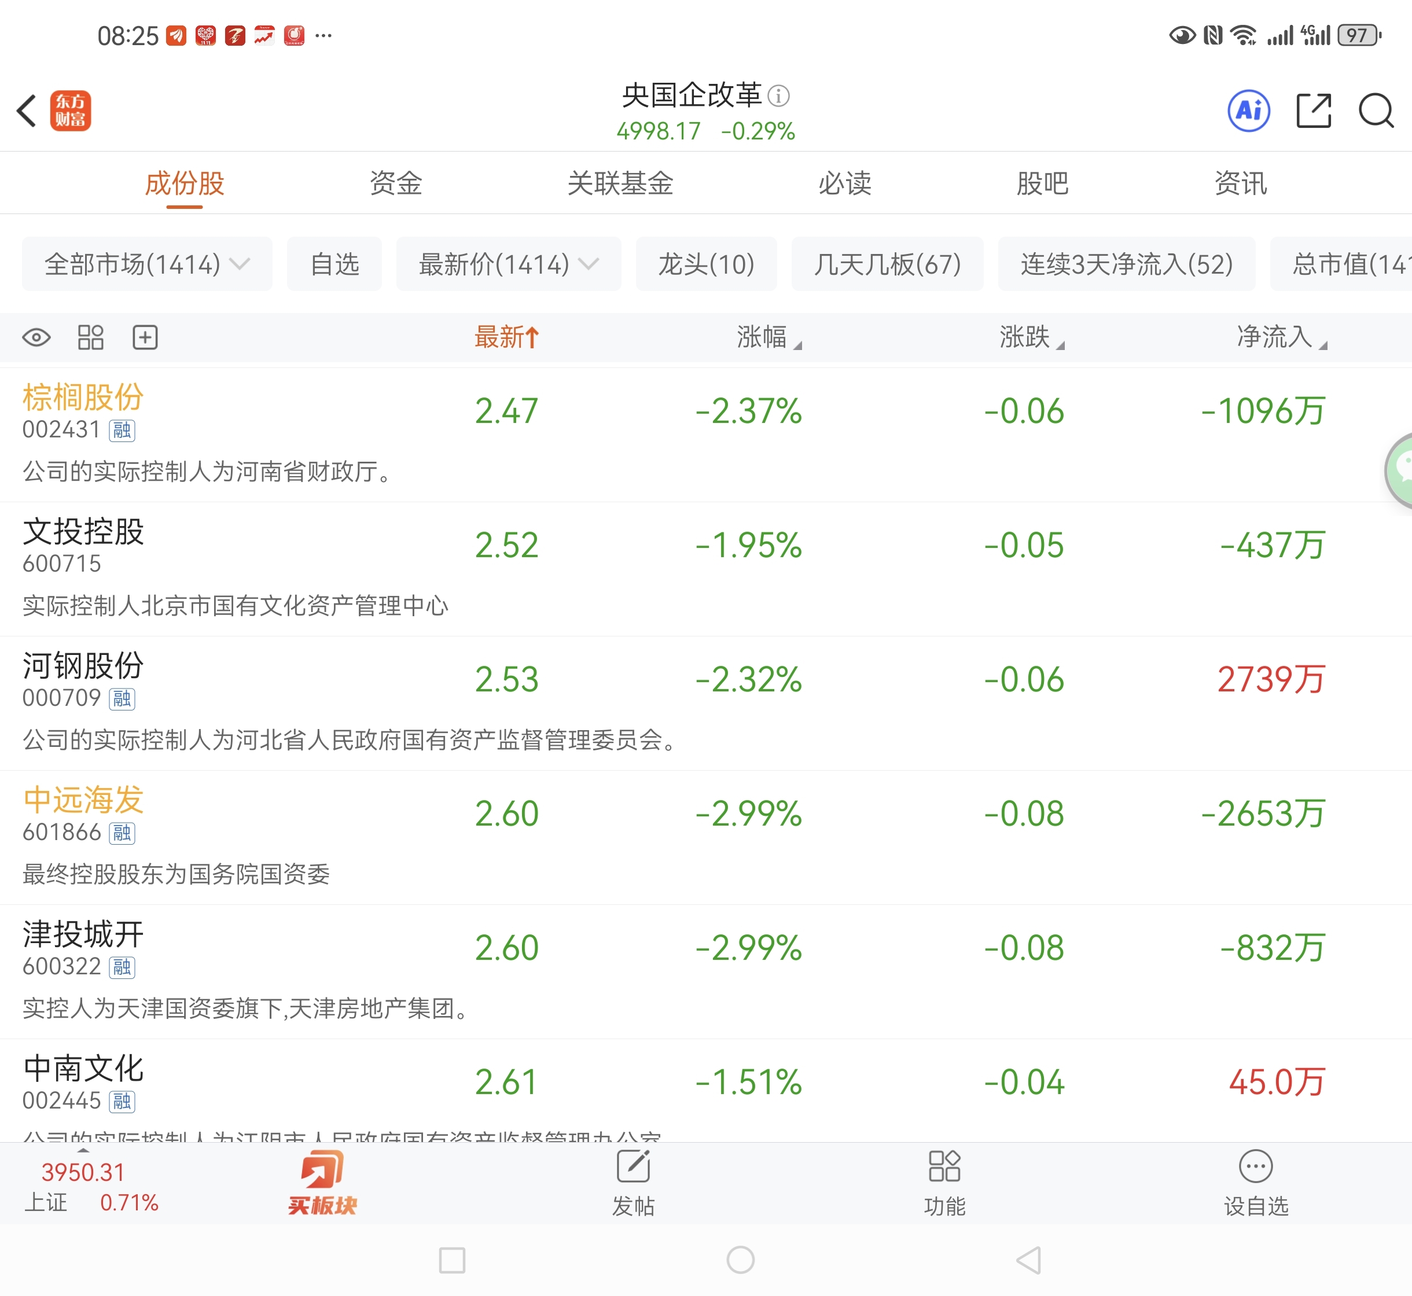Expand the 全部市场(1414) dropdown
Screen dimensions: 1412x1296
146,264
